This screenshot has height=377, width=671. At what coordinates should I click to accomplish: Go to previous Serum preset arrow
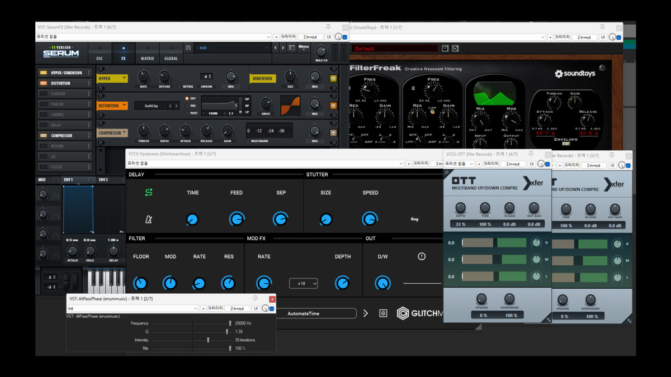coord(275,48)
